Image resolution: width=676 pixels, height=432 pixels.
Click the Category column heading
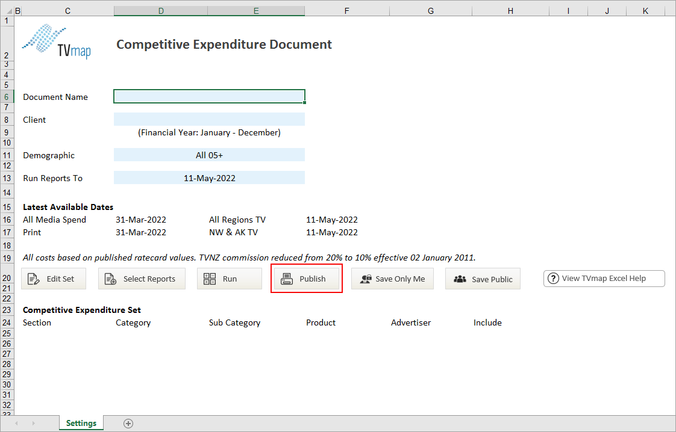[133, 322]
